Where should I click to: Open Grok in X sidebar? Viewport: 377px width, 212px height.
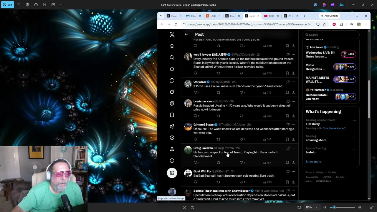pos(172,92)
